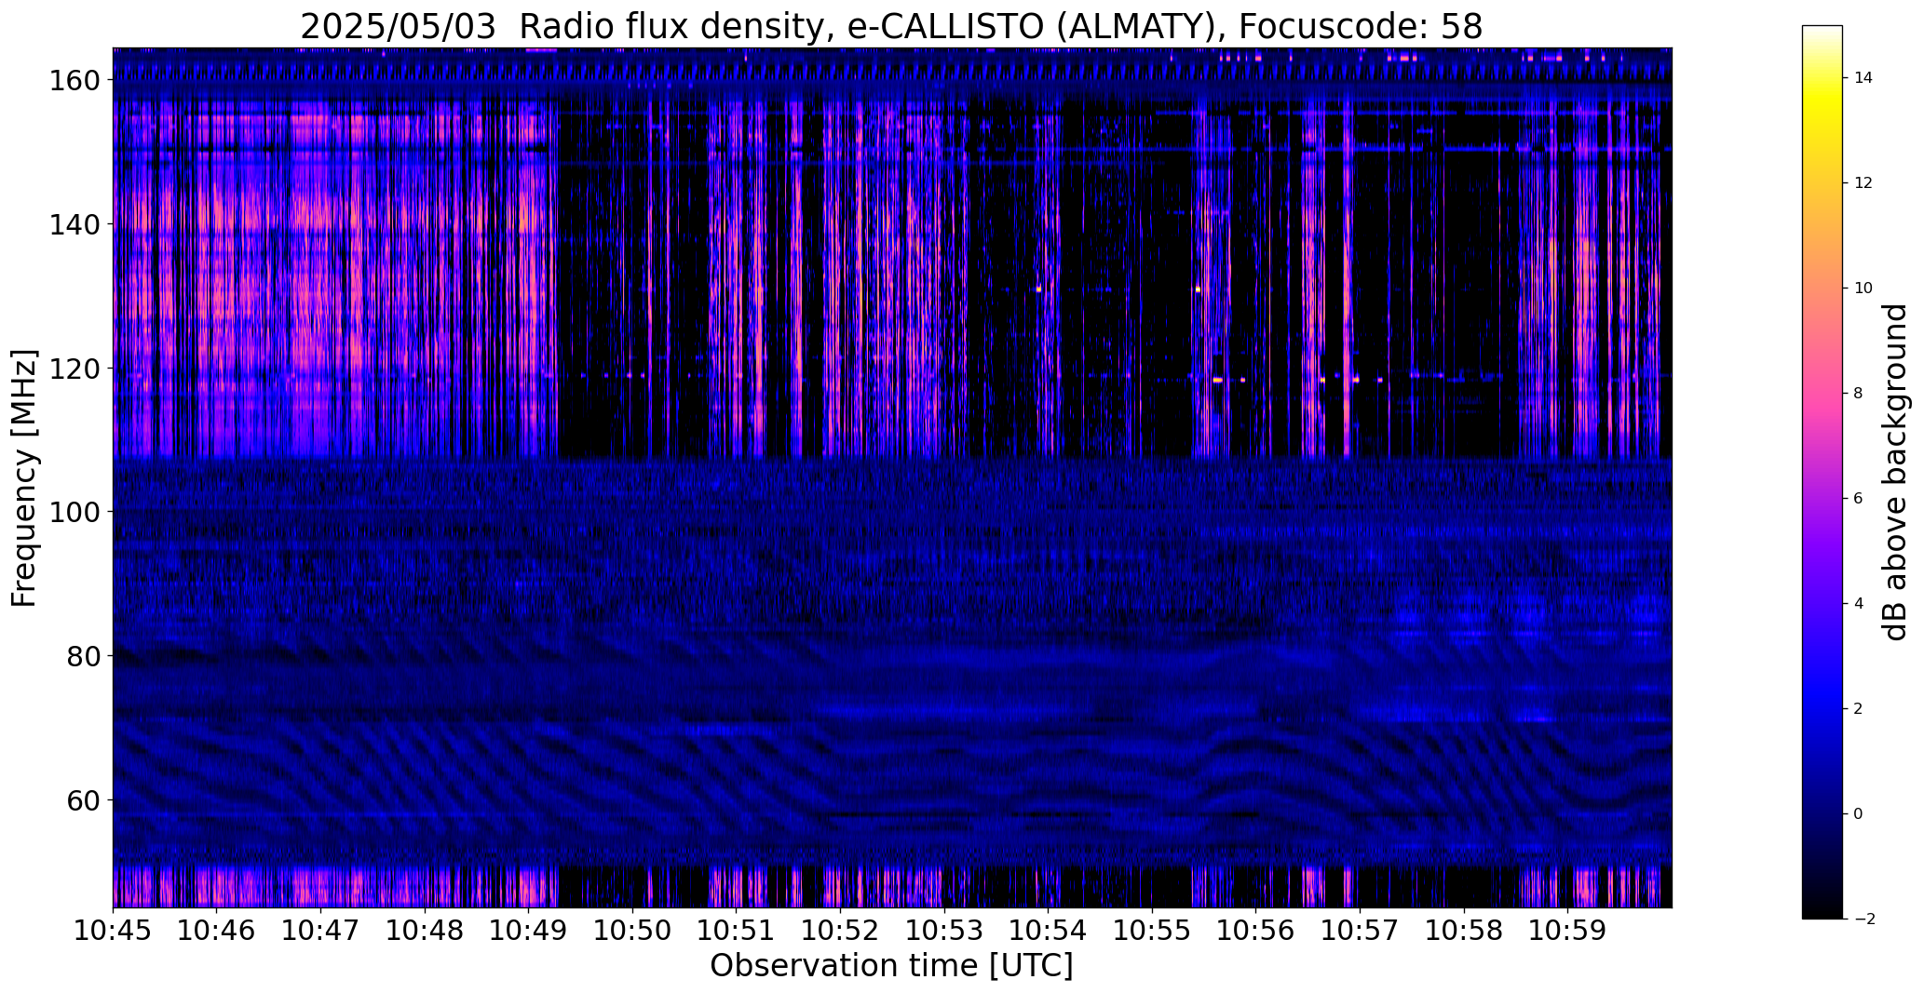
Task: Click the 10:47 time tick label
Action: click(320, 931)
